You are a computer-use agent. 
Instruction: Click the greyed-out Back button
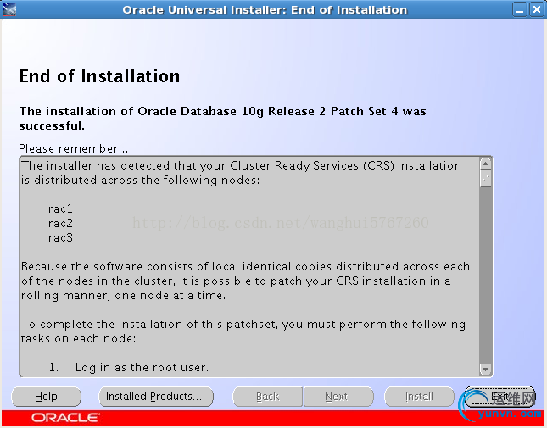point(268,397)
